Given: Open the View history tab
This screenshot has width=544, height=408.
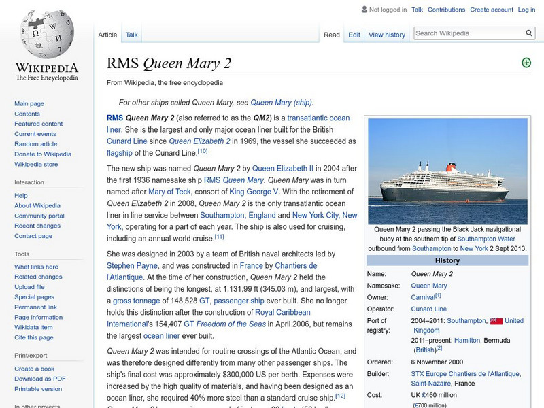Looking at the screenshot, I should click(x=387, y=35).
